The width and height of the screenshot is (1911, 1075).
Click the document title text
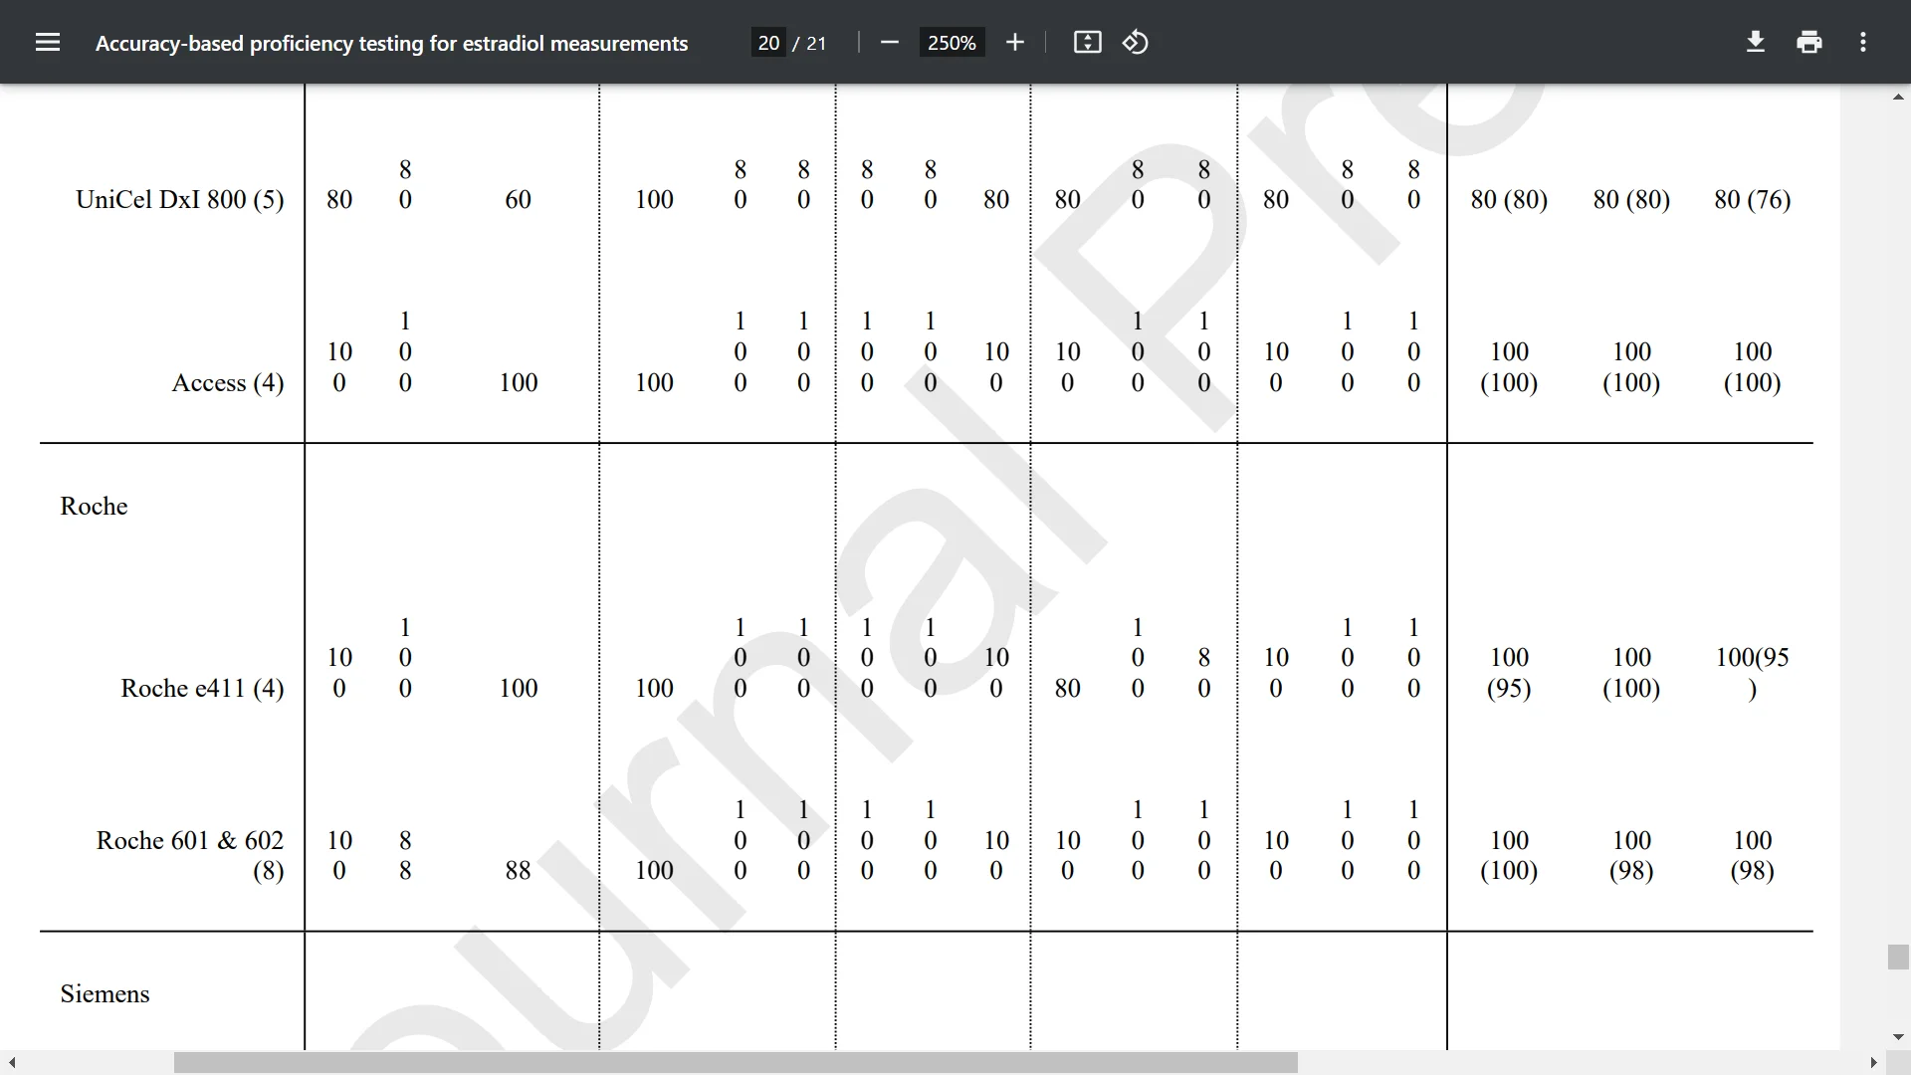point(391,43)
